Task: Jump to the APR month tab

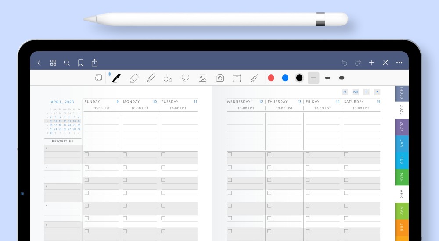Action: tap(402, 194)
